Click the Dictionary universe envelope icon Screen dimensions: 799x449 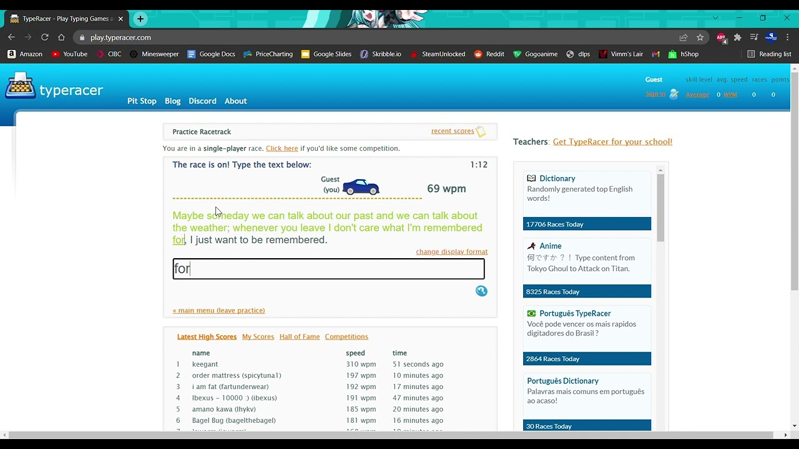point(531,178)
